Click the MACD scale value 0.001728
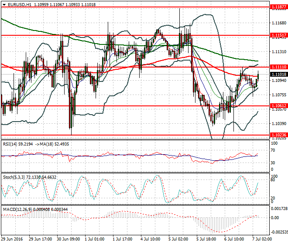This screenshot has height=244, width=288. pyautogui.click(x=279, y=209)
